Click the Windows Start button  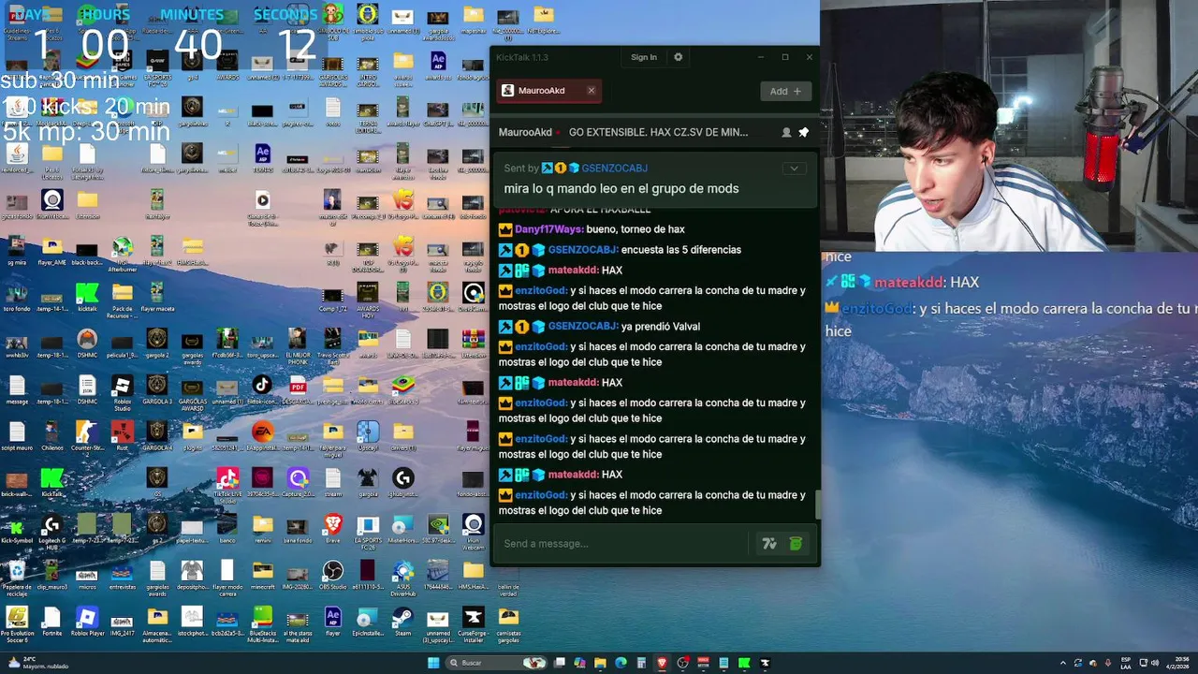pyautogui.click(x=433, y=663)
